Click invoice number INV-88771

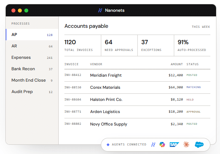pos(73,112)
